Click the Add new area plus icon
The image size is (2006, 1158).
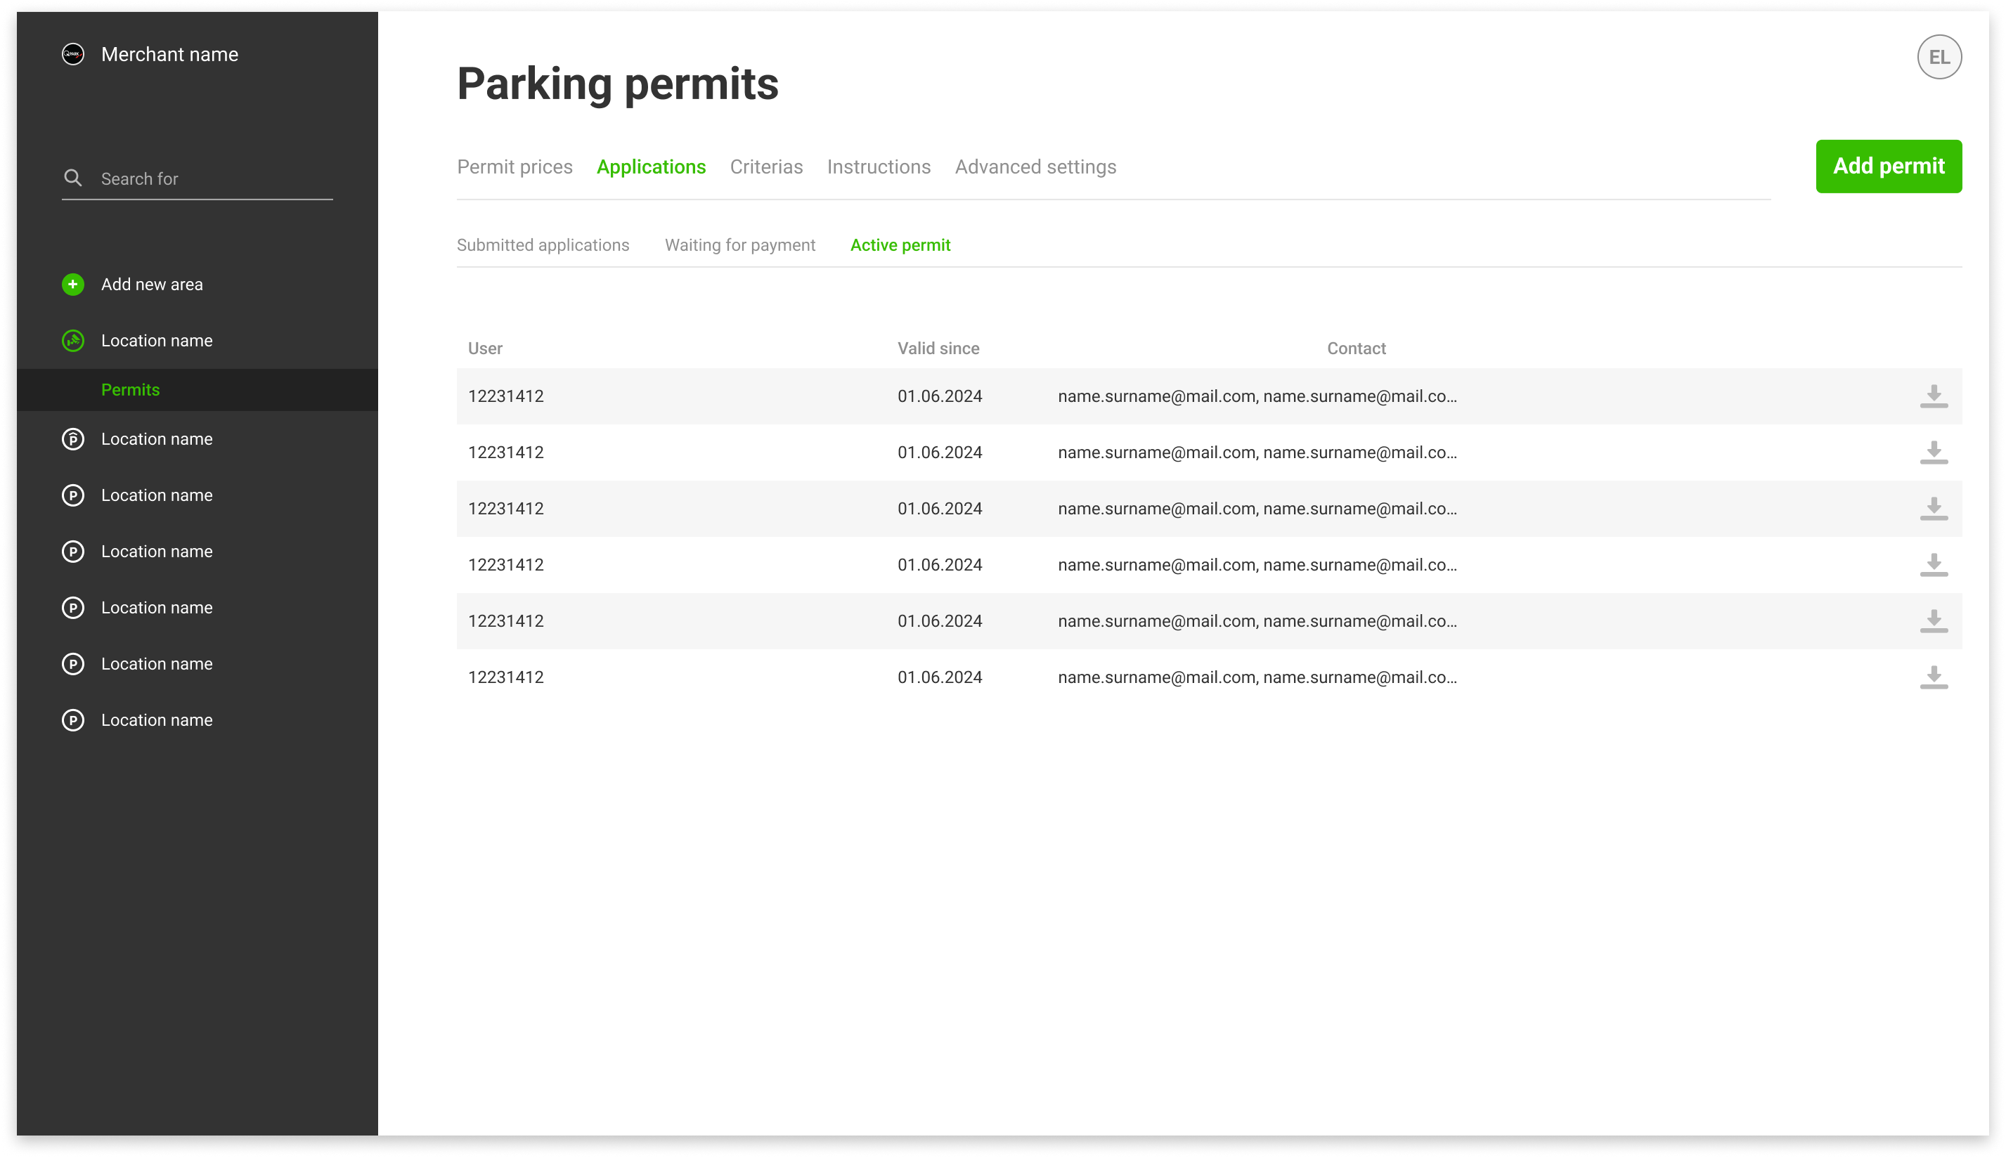click(x=73, y=284)
